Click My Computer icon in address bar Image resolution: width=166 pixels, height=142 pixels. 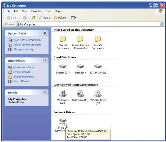tap(18, 24)
